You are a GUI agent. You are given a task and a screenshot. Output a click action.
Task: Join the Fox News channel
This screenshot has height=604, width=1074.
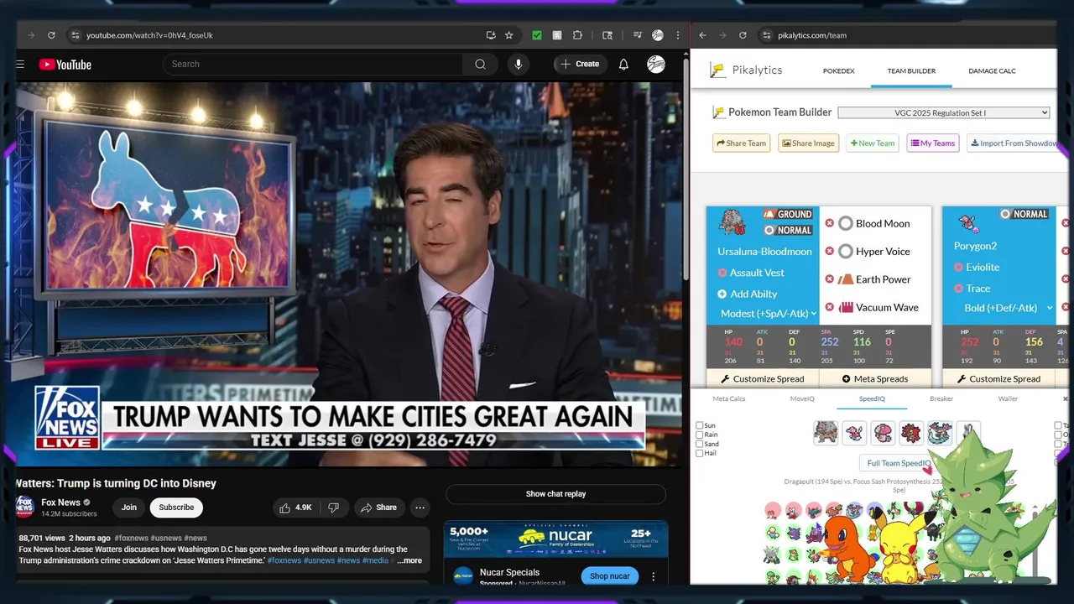(x=128, y=508)
